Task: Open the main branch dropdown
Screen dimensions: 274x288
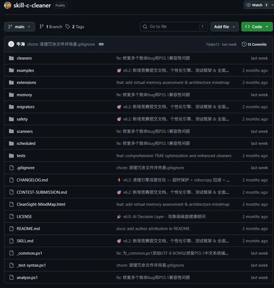Action: point(20,27)
